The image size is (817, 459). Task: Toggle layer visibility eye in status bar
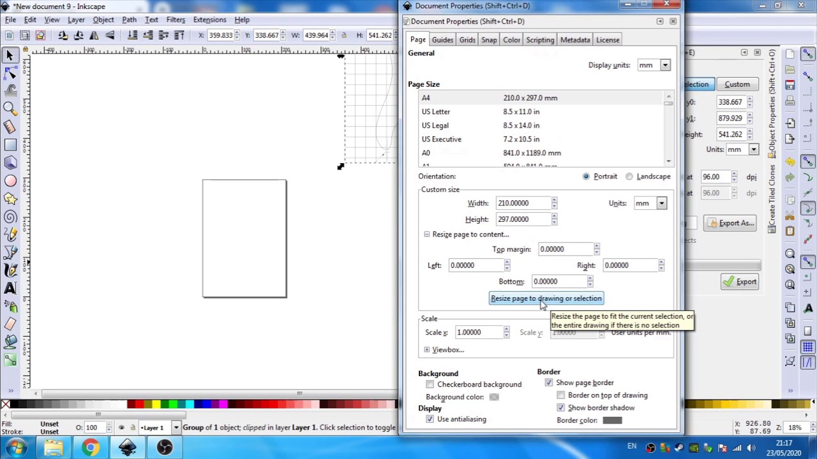click(121, 428)
